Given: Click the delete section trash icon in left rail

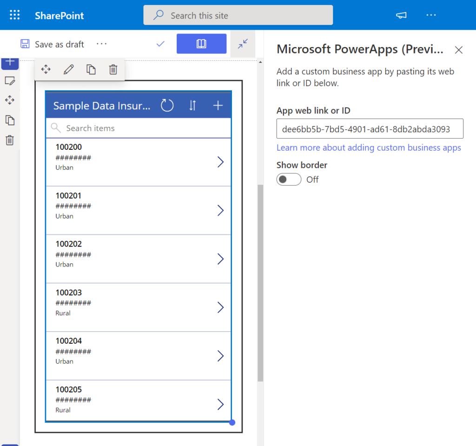Looking at the screenshot, I should (x=10, y=140).
